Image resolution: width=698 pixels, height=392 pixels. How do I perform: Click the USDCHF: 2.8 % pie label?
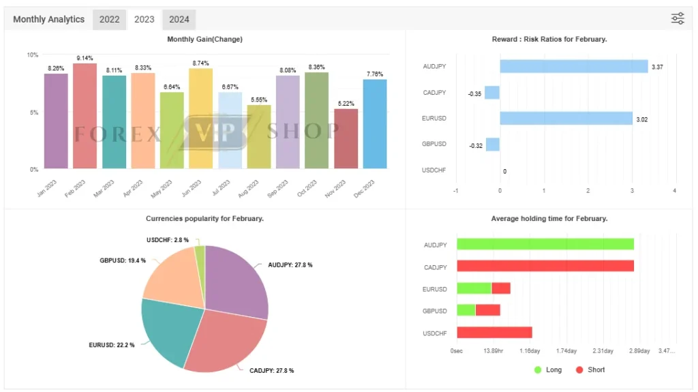click(x=168, y=240)
